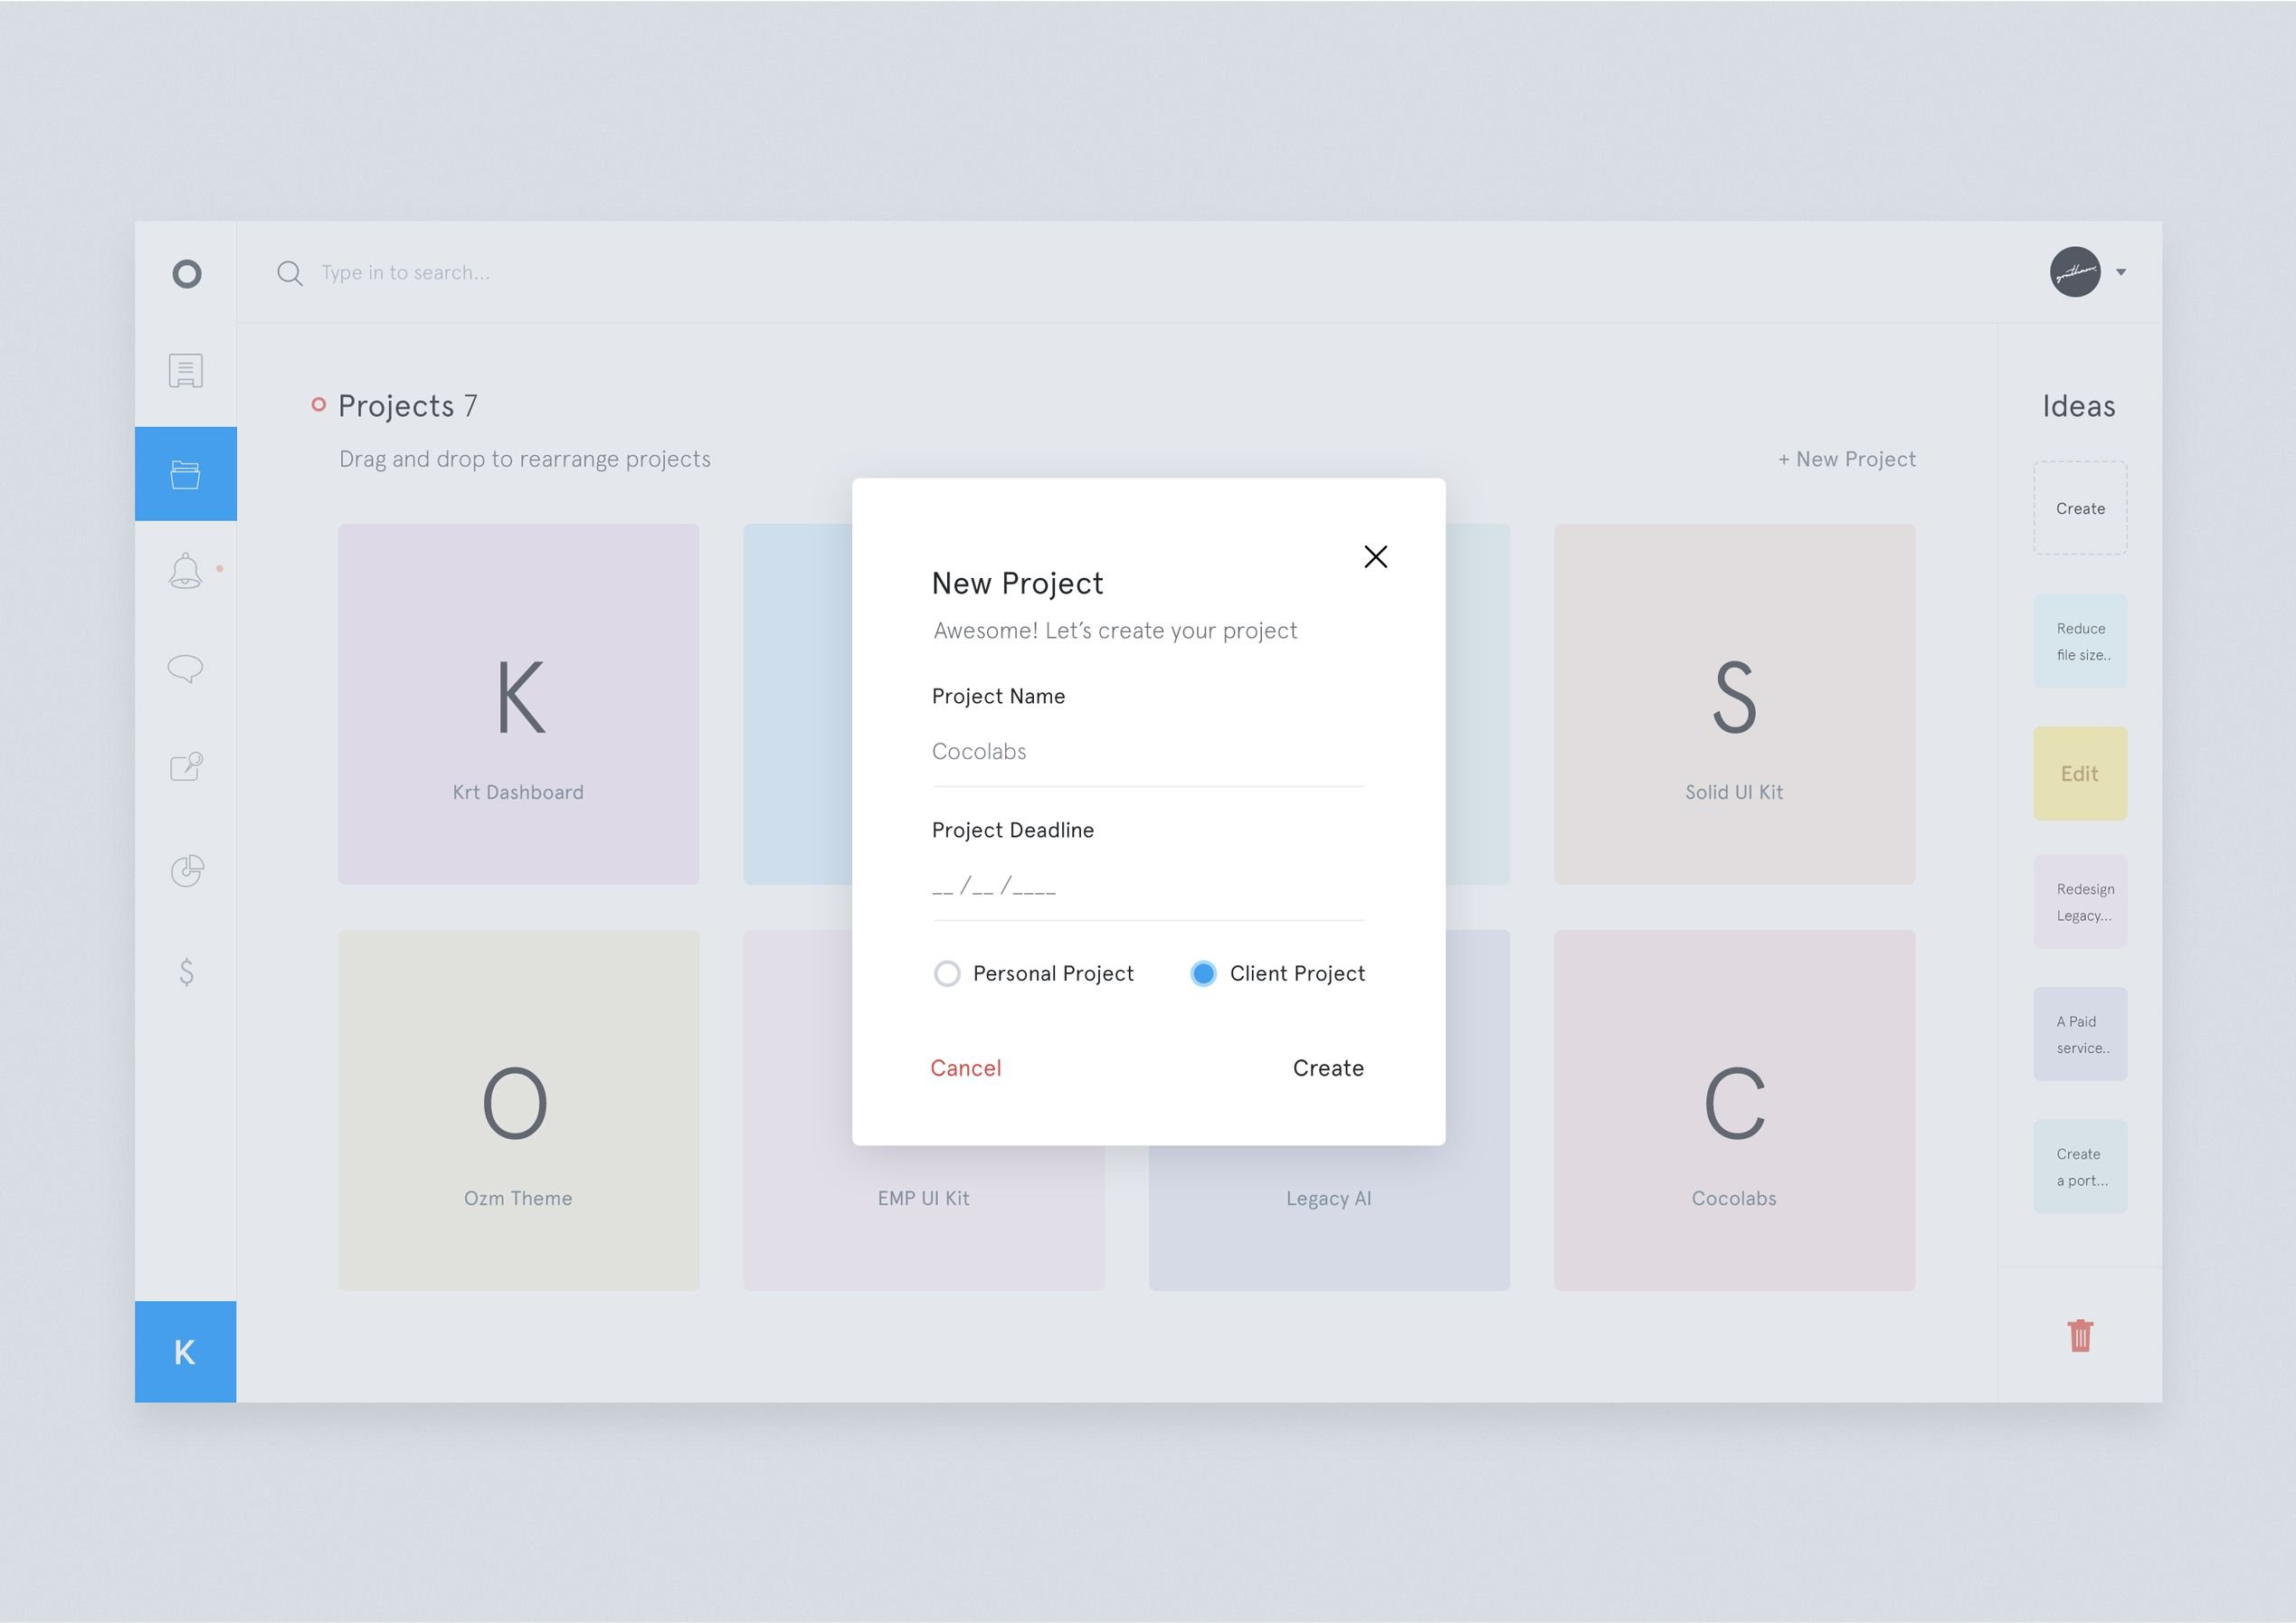Click the + New Project link
The width and height of the screenshot is (2296, 1623).
pyautogui.click(x=1847, y=459)
